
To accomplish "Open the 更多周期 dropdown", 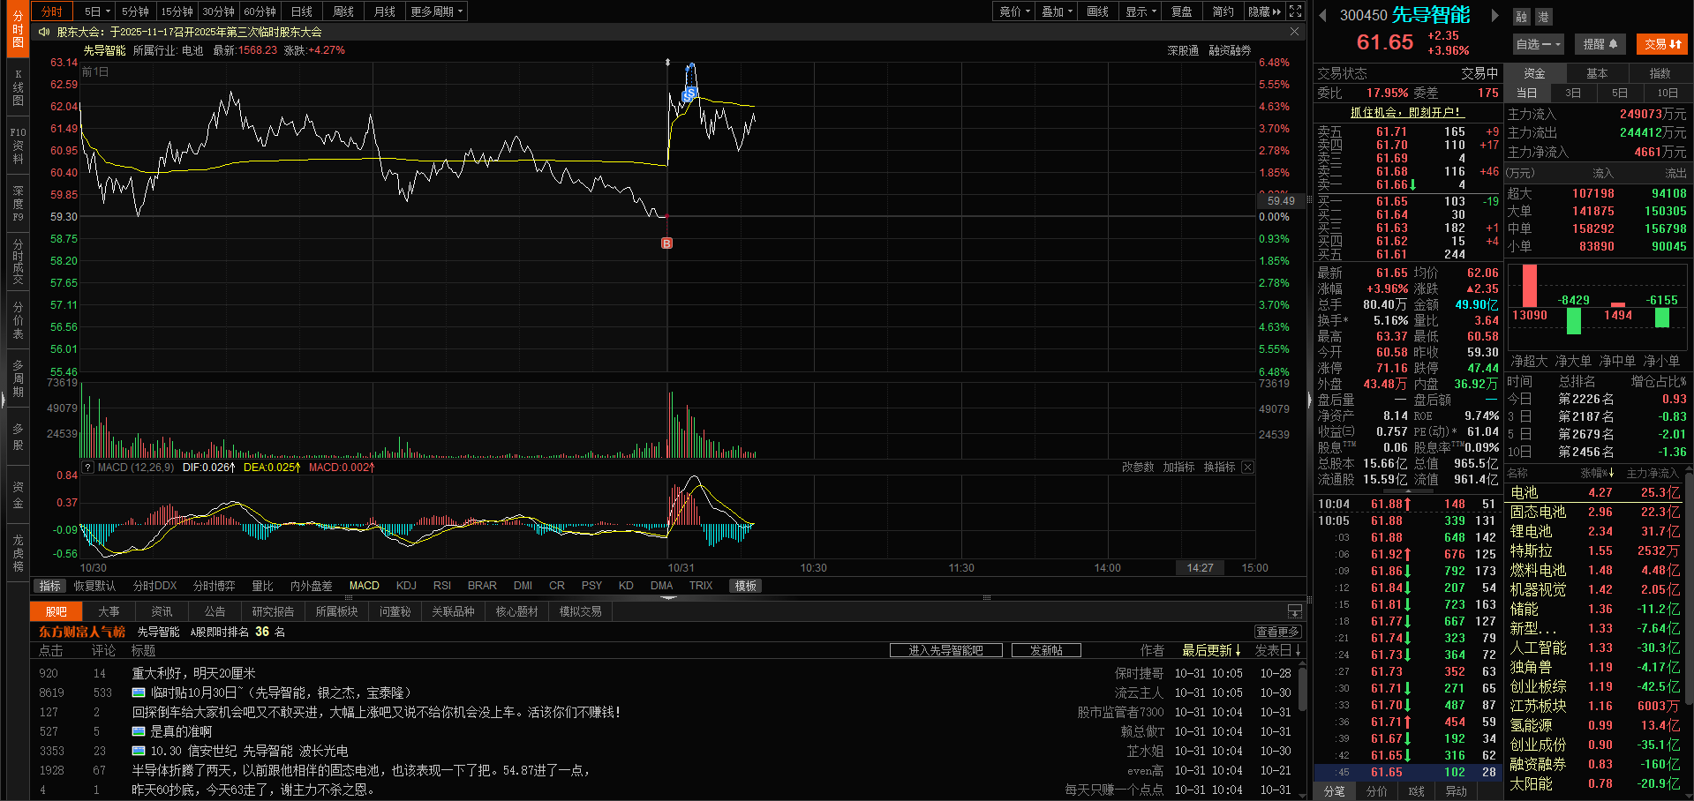I will click(x=436, y=11).
